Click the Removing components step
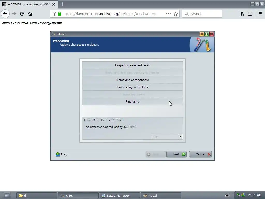 [132, 80]
